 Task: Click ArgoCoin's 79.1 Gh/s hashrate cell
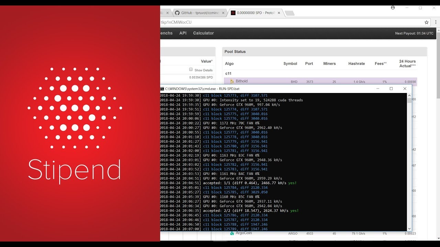(x=358, y=234)
